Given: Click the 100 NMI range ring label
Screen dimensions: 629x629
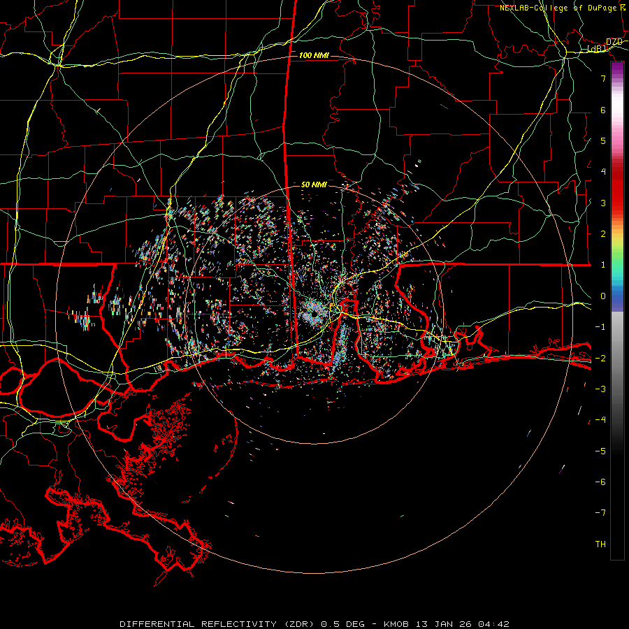Looking at the screenshot, I should click(x=314, y=55).
